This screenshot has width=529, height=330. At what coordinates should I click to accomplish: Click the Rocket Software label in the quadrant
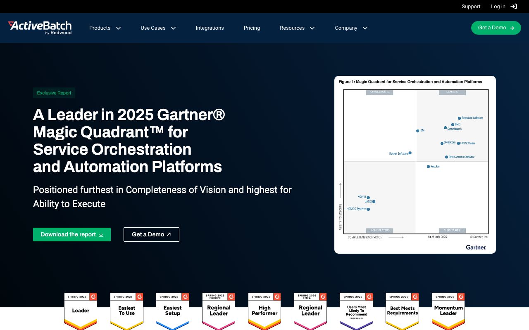click(x=398, y=153)
